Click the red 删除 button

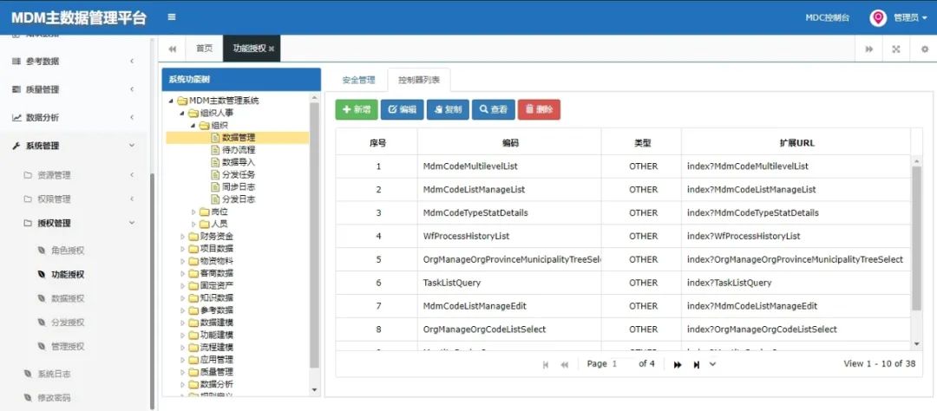(x=539, y=109)
